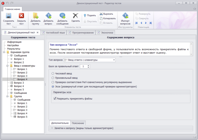The height and width of the screenshot is (140, 198).
Task: Click the undo arrow in the title bar
Action: (x=7, y=3)
